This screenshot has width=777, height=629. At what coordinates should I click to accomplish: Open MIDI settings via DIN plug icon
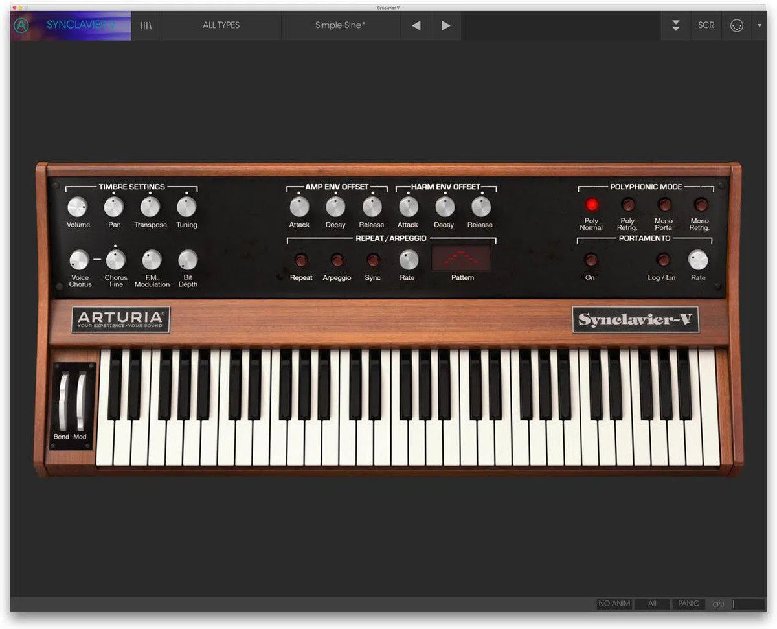pyautogui.click(x=736, y=25)
